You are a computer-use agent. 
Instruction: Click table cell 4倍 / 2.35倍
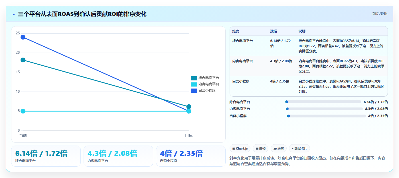tap(279, 81)
